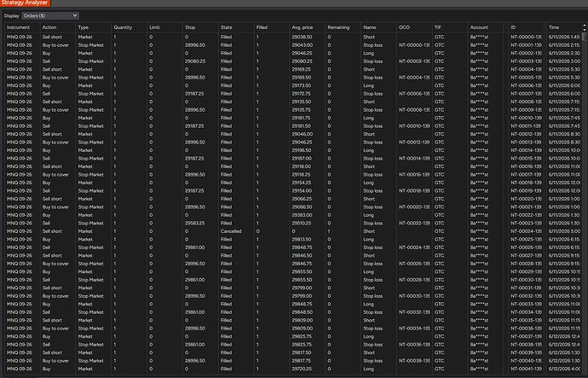The height and width of the screenshot is (378, 588).
Task: Click avg. price cell 29118.25
Action: coord(303,175)
